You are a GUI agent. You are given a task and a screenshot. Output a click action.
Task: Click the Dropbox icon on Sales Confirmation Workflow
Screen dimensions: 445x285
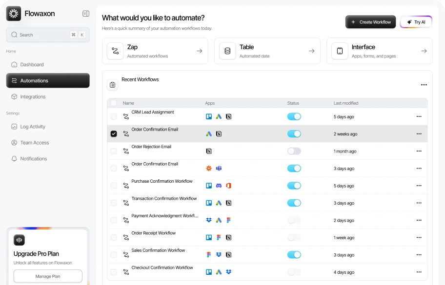[219, 254]
